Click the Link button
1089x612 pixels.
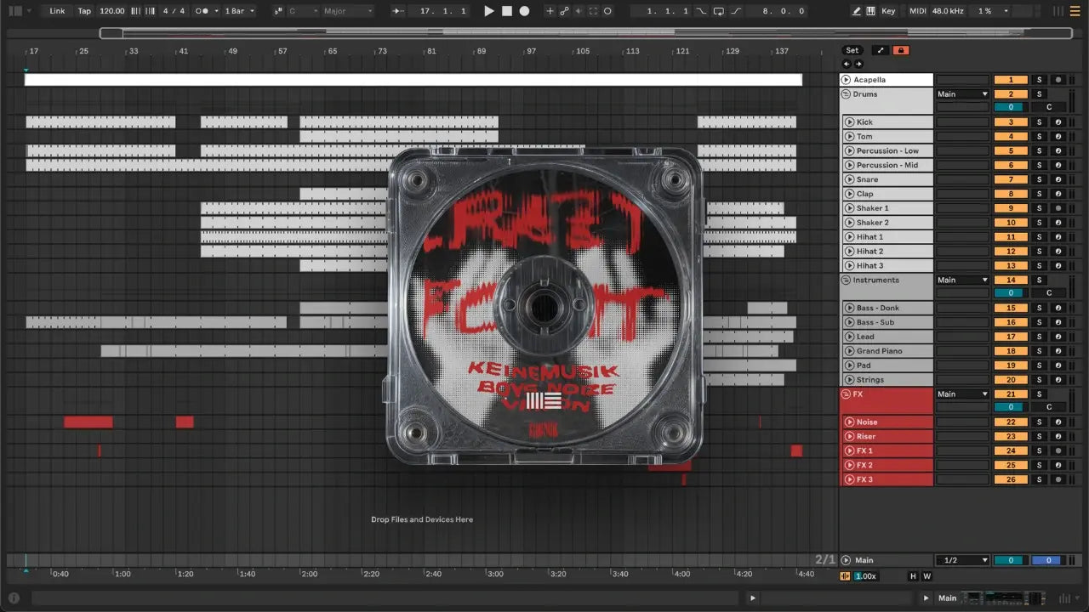(x=57, y=11)
